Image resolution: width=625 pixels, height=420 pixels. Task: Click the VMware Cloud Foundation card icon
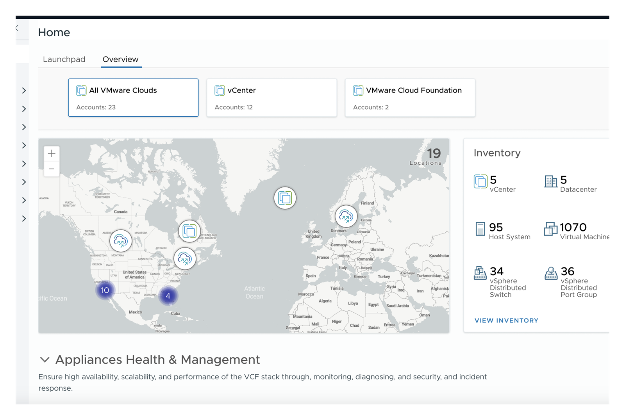[358, 91]
